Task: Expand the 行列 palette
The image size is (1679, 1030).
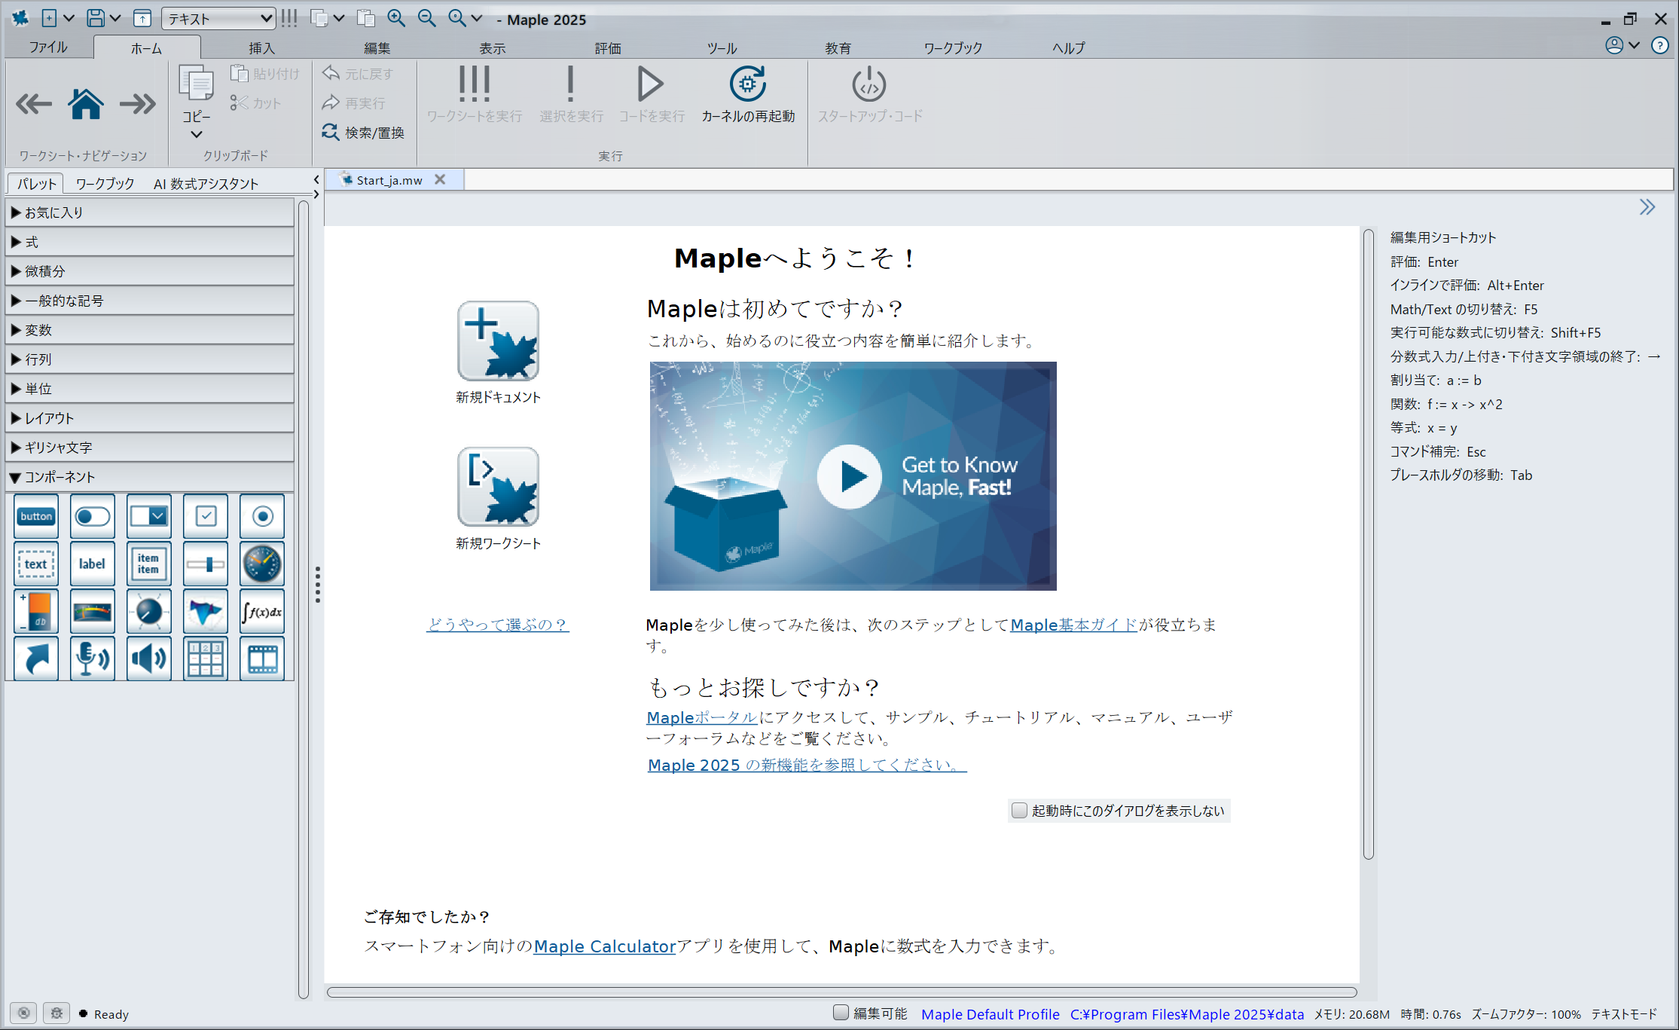Action: coord(150,359)
